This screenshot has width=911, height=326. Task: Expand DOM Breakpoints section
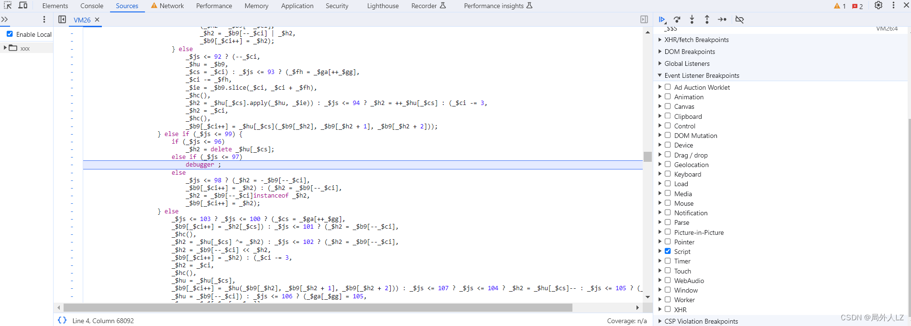click(x=660, y=52)
